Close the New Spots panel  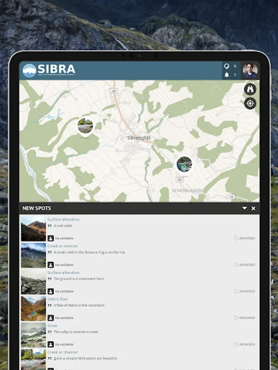pos(253,208)
